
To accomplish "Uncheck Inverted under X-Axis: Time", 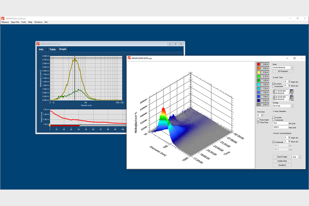I will (x=274, y=84).
